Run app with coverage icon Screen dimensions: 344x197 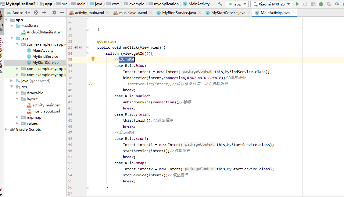coord(329,4)
